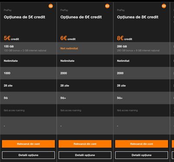Click the 2000 value in the 6€ column
This screenshot has height=162, width=174.
pos(64,73)
